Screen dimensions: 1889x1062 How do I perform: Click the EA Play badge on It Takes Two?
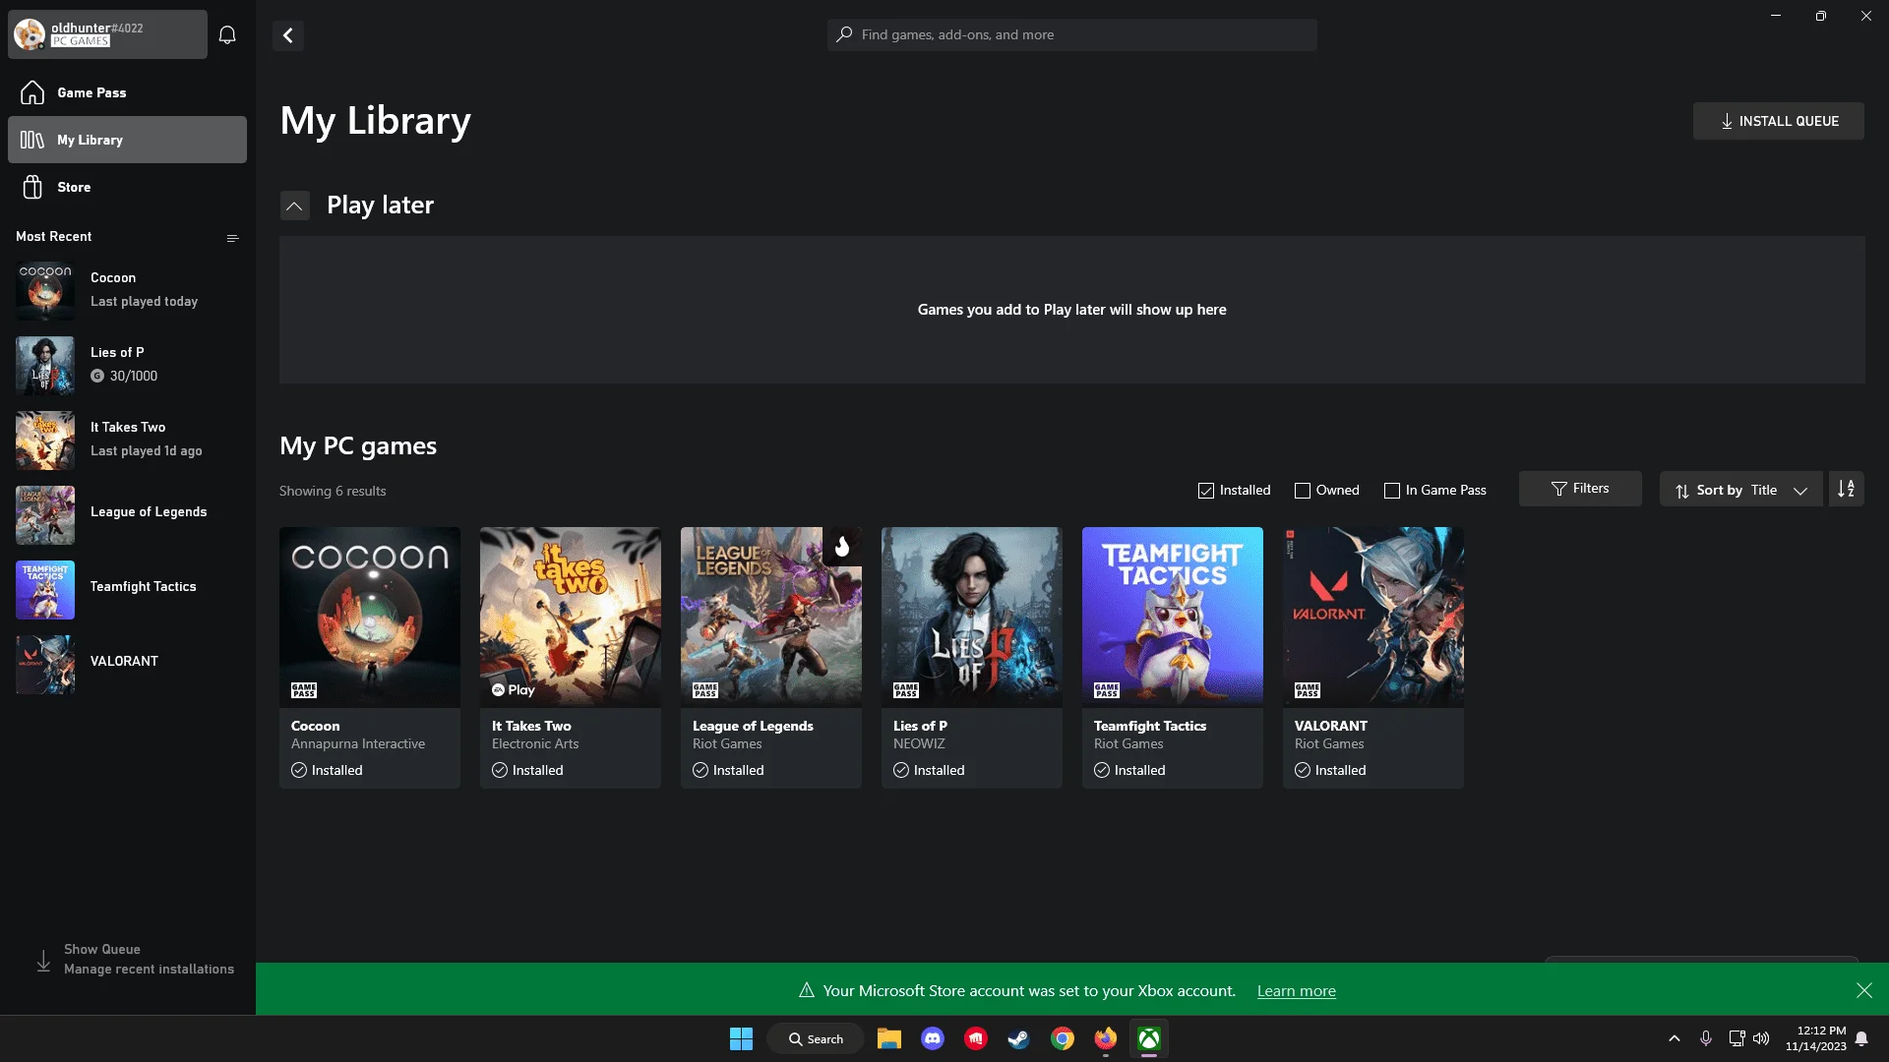(514, 690)
